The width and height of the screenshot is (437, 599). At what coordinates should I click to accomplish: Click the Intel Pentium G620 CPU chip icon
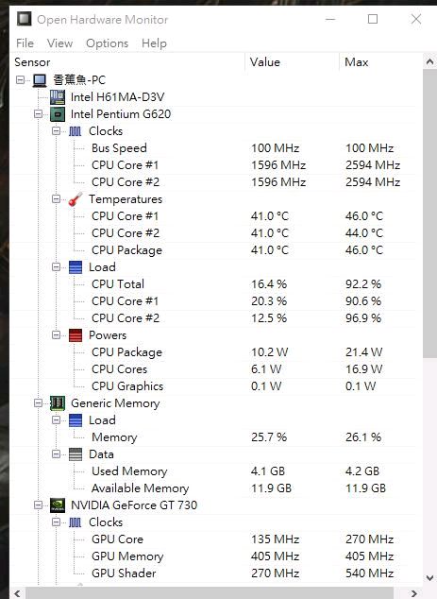[x=58, y=113]
